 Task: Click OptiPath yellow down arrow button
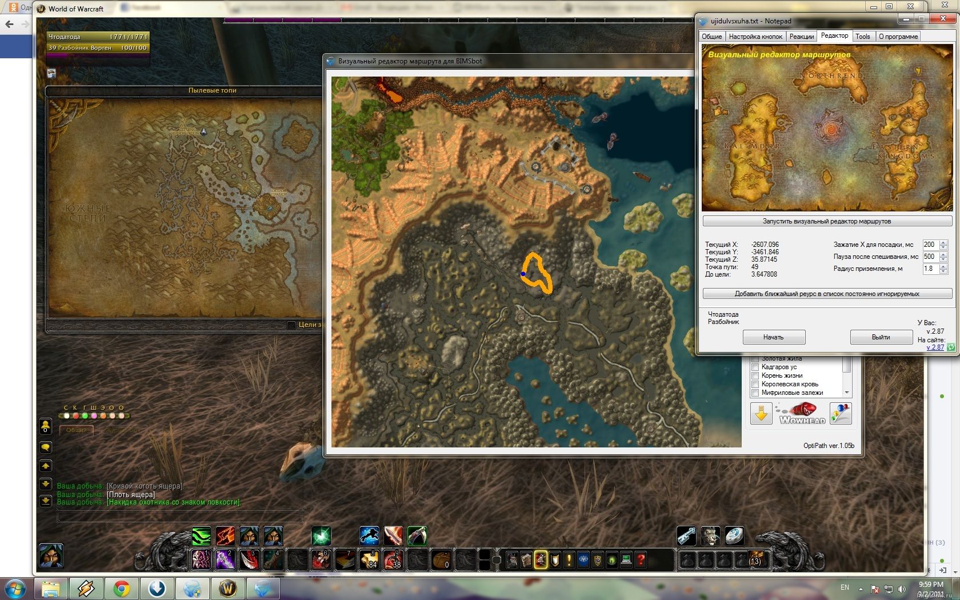click(x=761, y=414)
